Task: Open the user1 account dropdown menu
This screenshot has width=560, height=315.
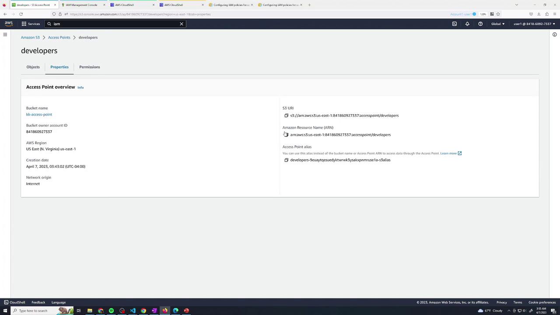Action: (535, 24)
